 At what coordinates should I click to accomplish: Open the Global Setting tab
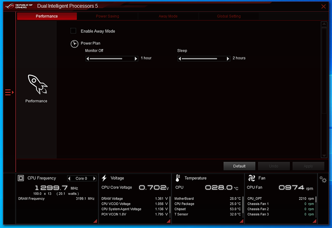[x=229, y=16]
